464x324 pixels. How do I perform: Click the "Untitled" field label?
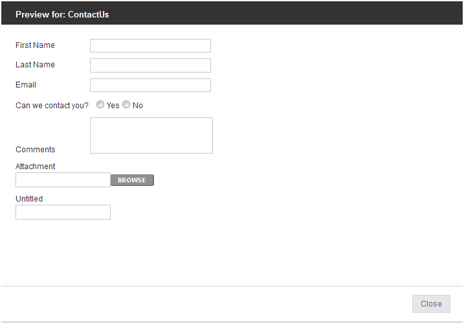[29, 199]
